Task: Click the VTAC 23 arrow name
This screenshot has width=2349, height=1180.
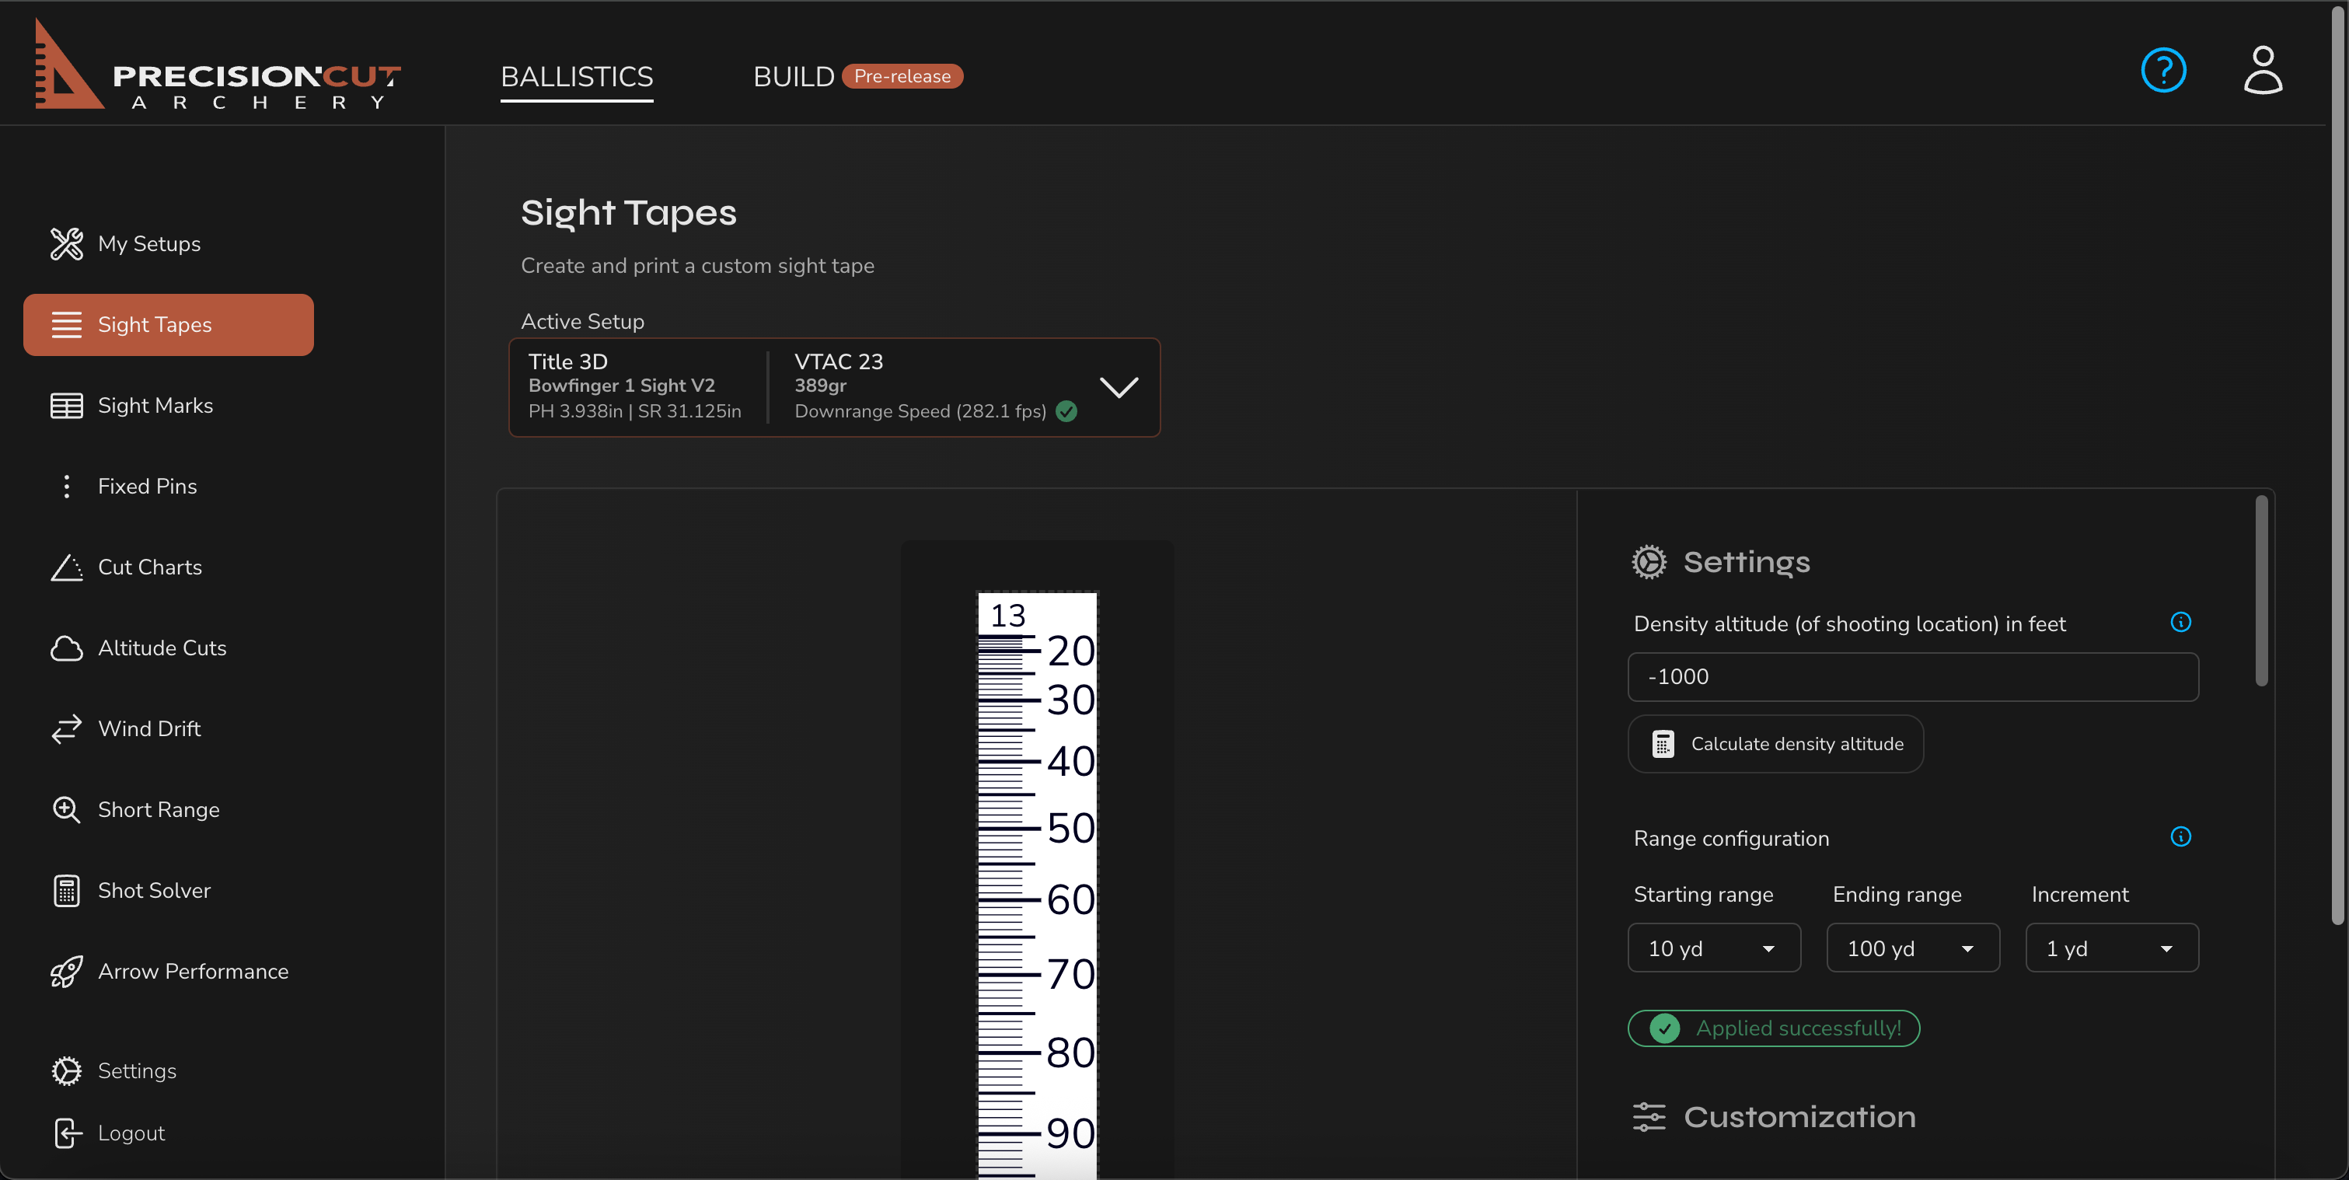Action: 839,362
